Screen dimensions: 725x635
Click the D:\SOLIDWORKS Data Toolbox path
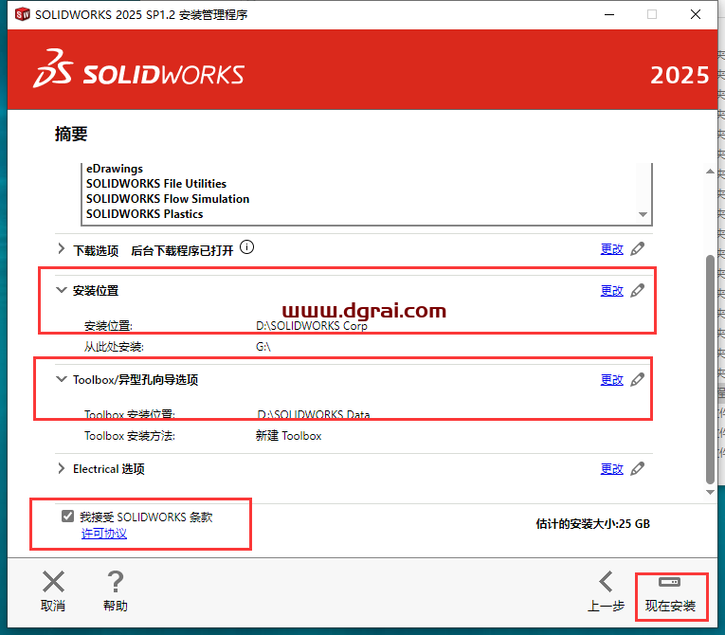click(x=314, y=414)
